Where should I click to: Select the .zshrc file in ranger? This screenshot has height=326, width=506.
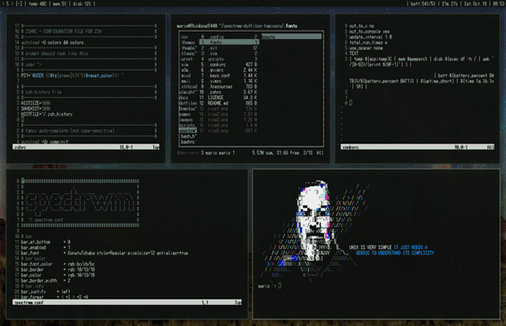coord(229,92)
